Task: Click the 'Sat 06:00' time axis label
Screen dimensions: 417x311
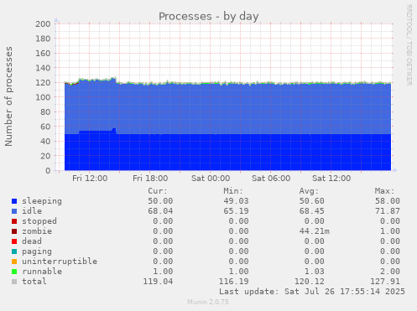Action: click(271, 179)
